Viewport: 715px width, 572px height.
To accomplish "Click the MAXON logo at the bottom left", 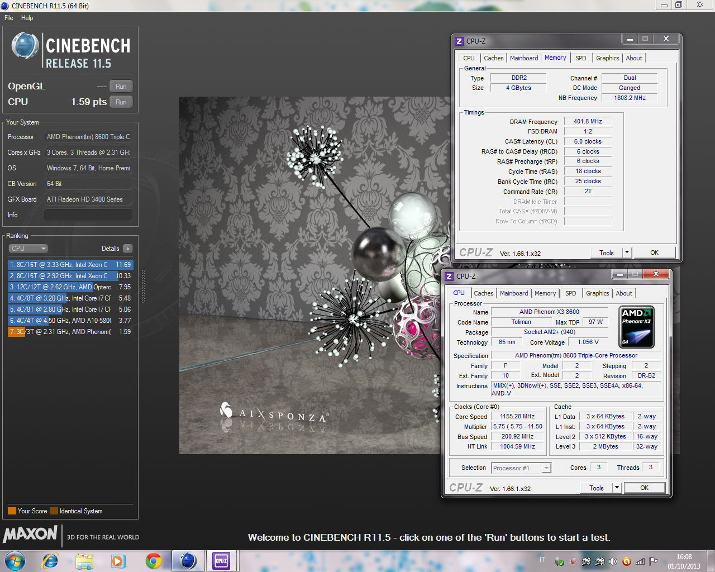I will (x=30, y=534).
